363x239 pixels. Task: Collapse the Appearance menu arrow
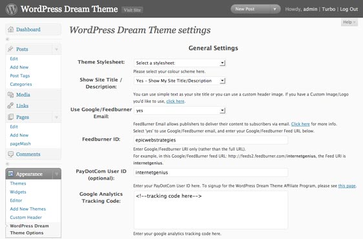point(56,174)
